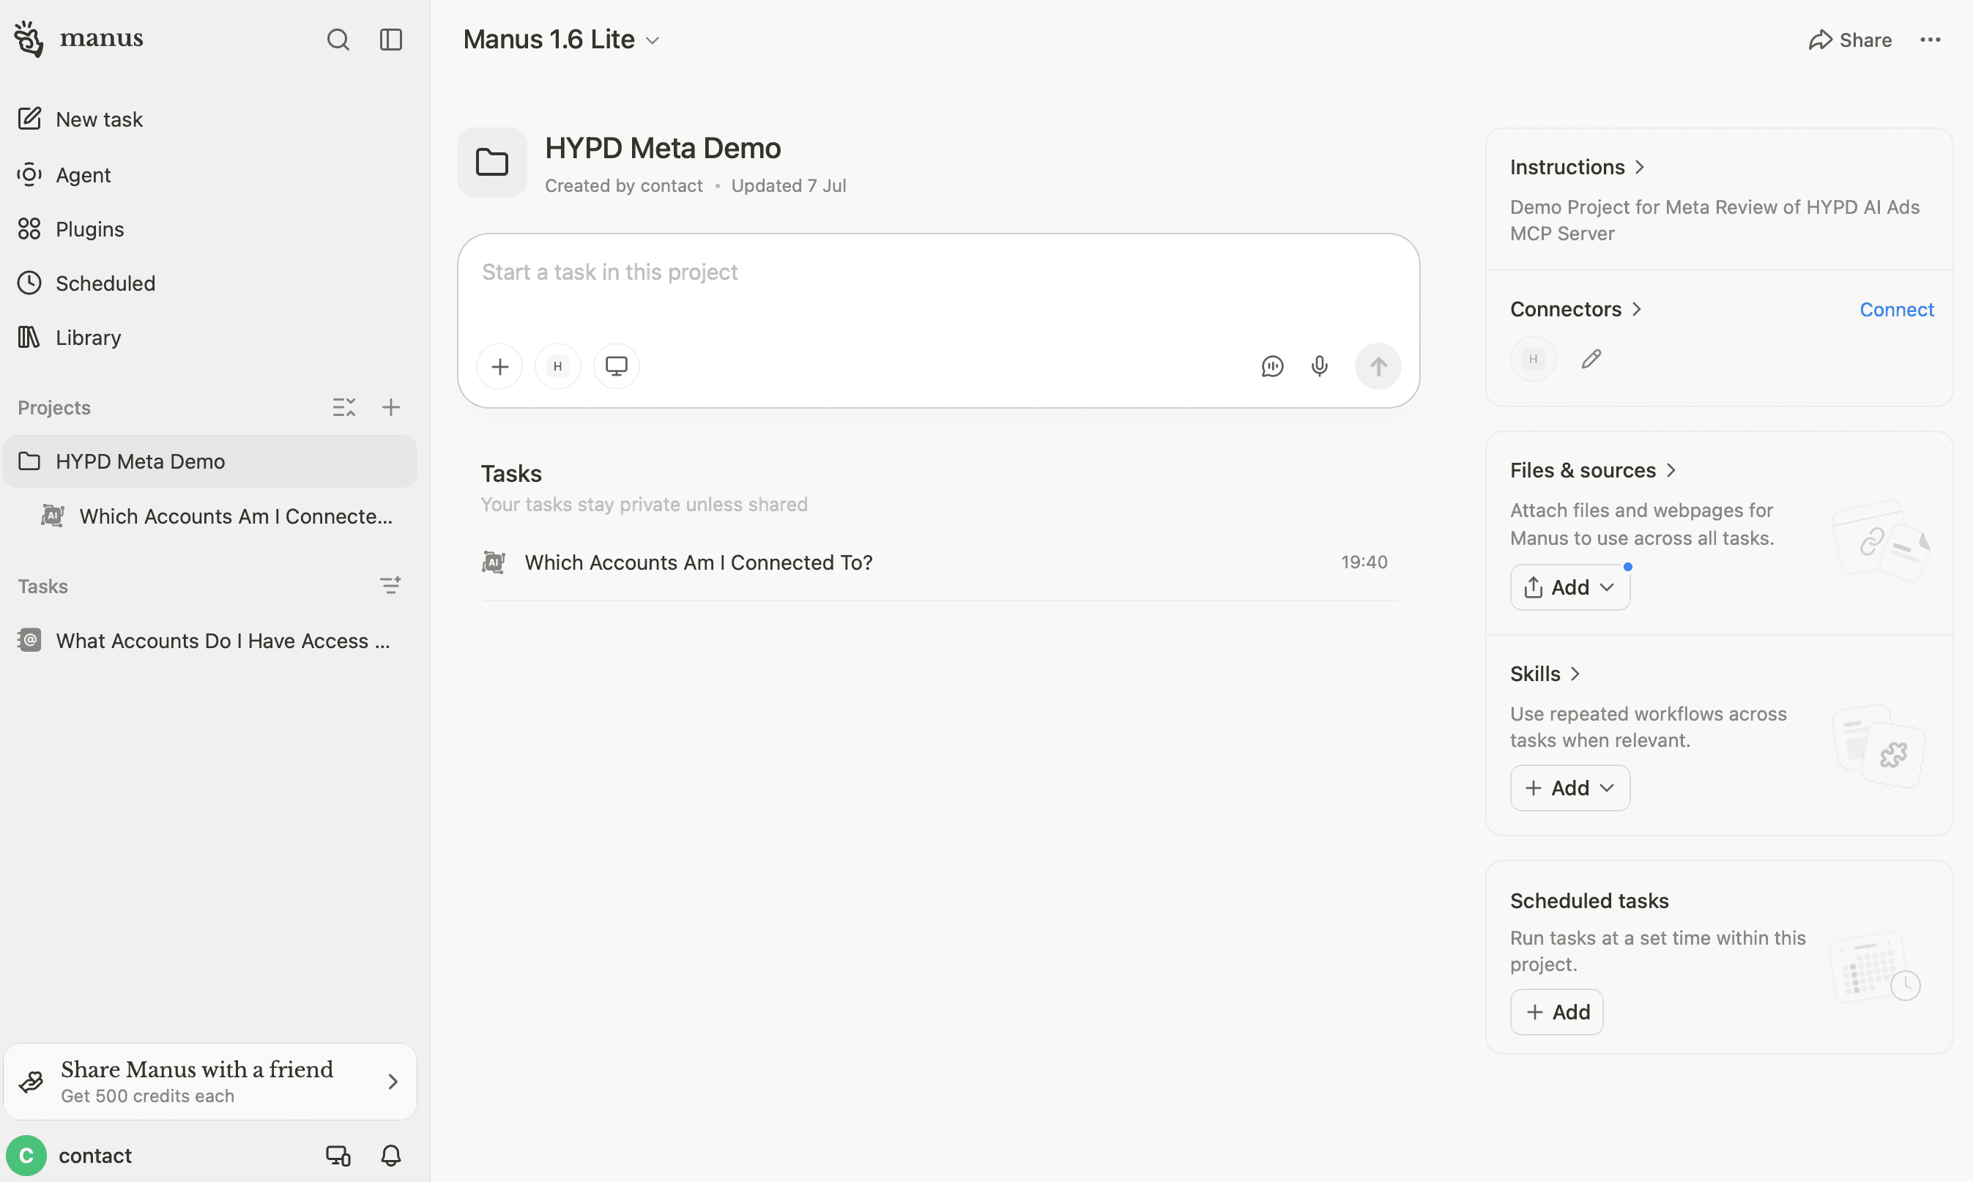Edit connectors with the pencil icon

(x=1591, y=360)
